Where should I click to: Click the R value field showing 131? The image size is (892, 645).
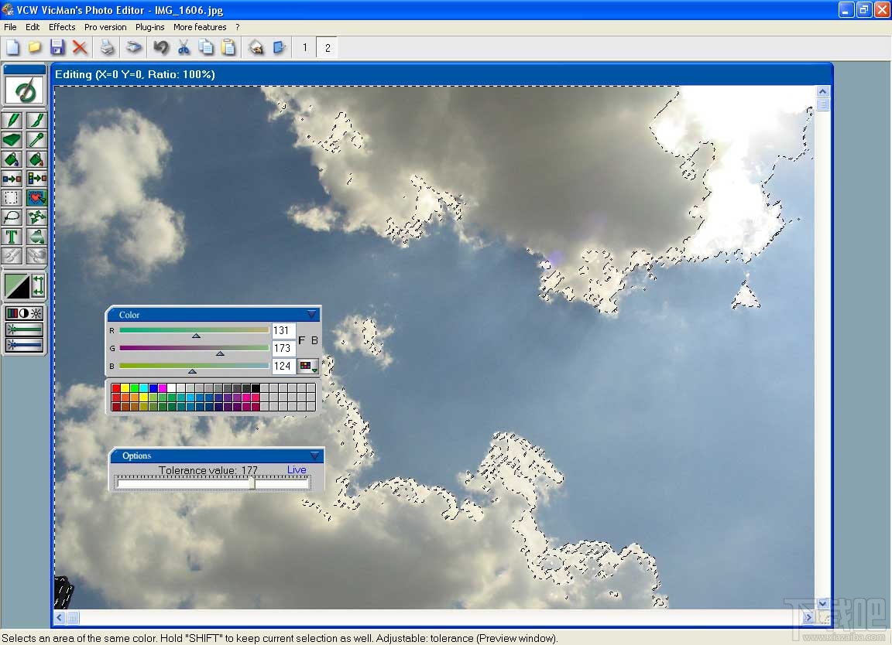283,330
